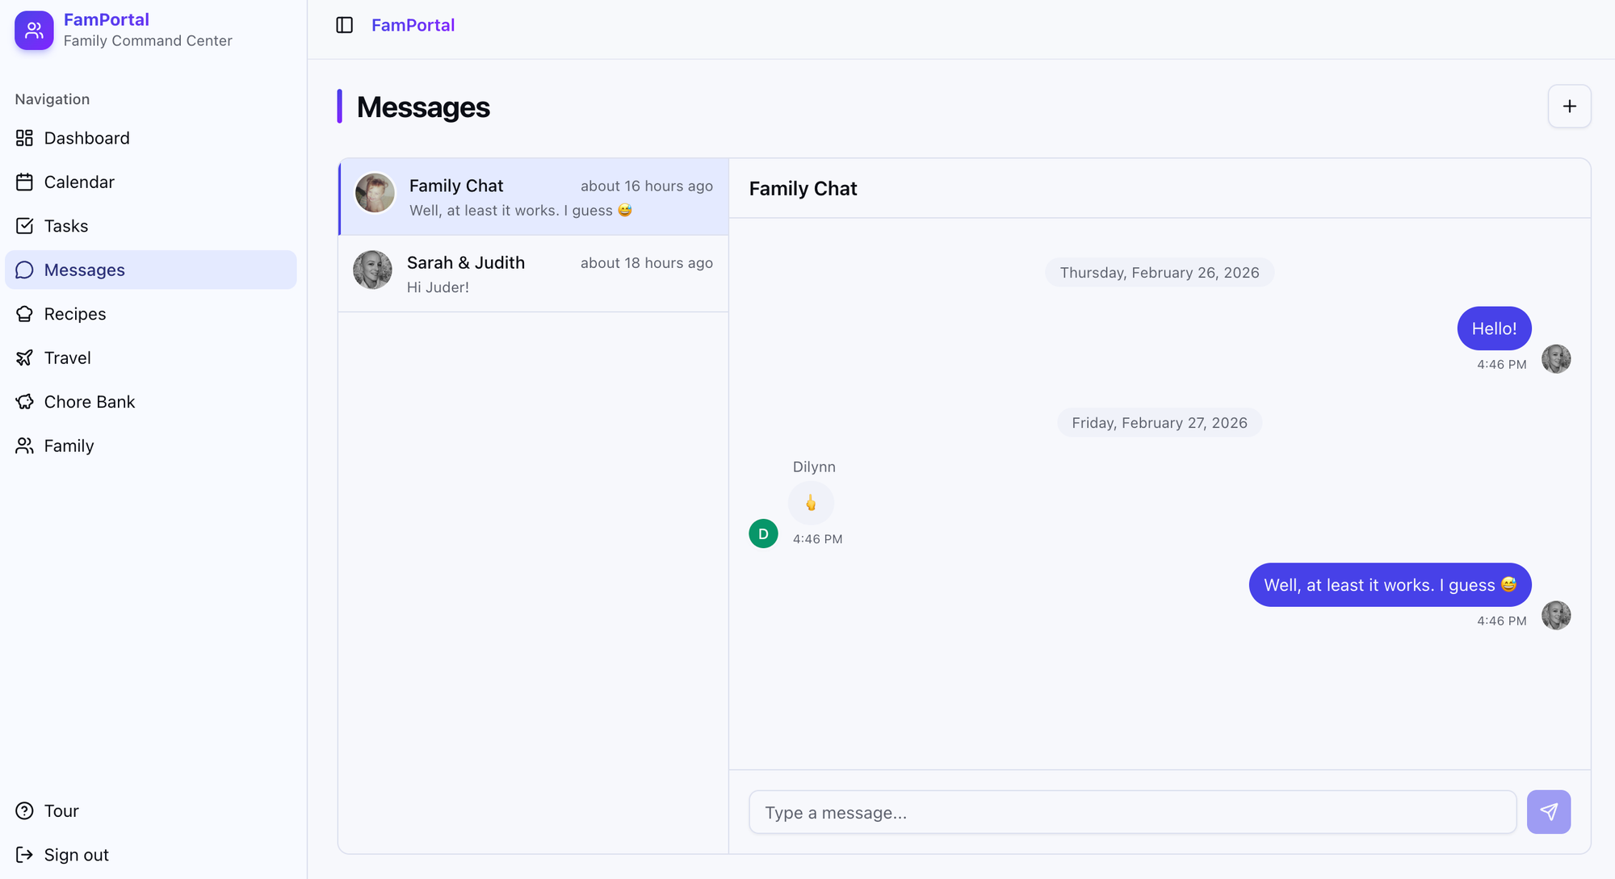
Task: Click the Type a message input field
Action: point(1132,812)
